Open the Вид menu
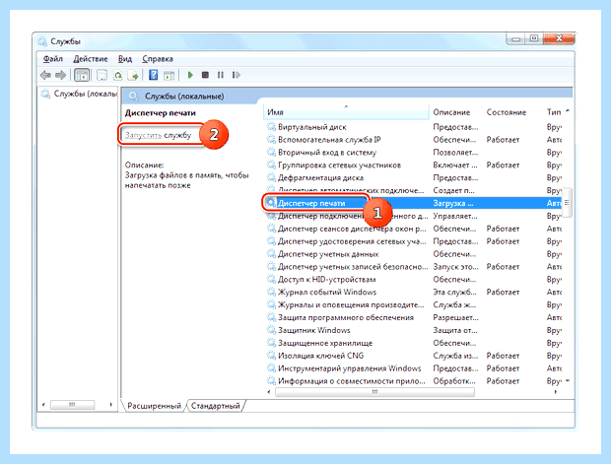The image size is (611, 464). coord(125,59)
